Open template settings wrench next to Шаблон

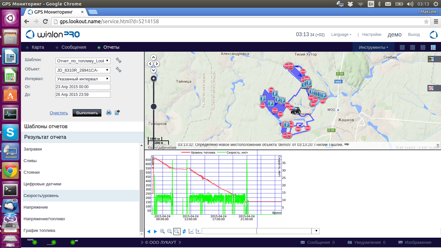[x=118, y=60]
